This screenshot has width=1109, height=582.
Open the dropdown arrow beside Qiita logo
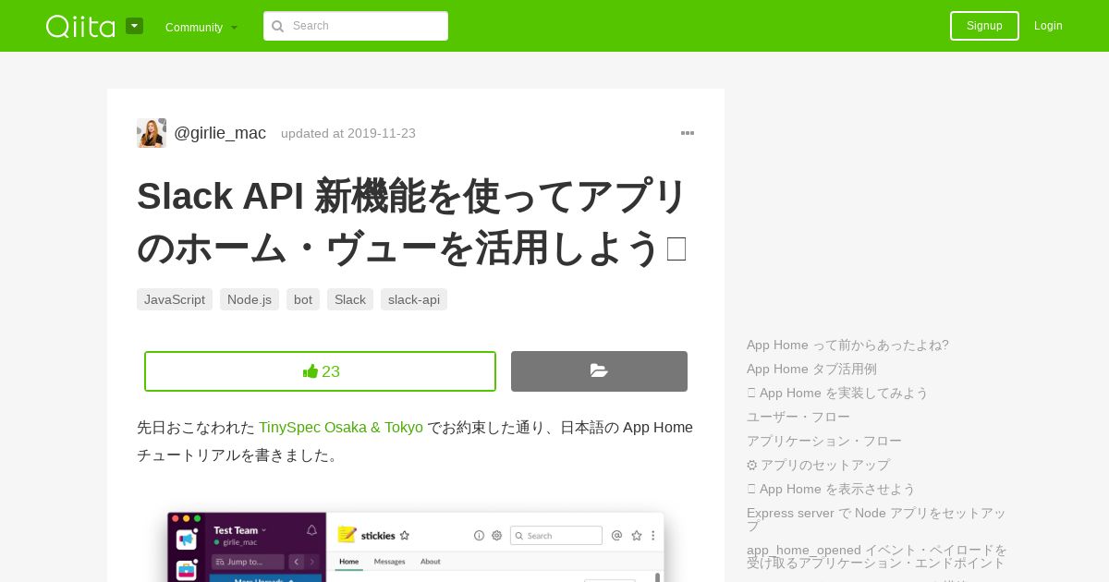pyautogui.click(x=135, y=26)
